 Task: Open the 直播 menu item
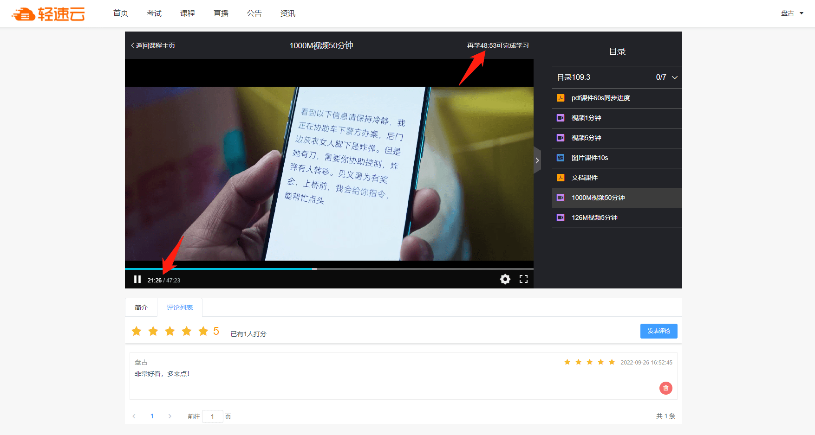point(221,13)
